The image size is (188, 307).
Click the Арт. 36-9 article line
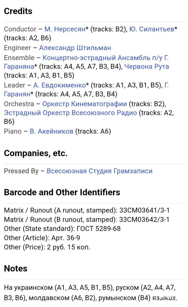(x=42, y=238)
